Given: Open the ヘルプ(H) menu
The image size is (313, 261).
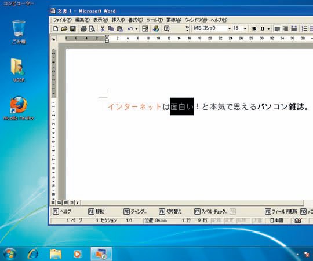Looking at the screenshot, I should [x=219, y=20].
